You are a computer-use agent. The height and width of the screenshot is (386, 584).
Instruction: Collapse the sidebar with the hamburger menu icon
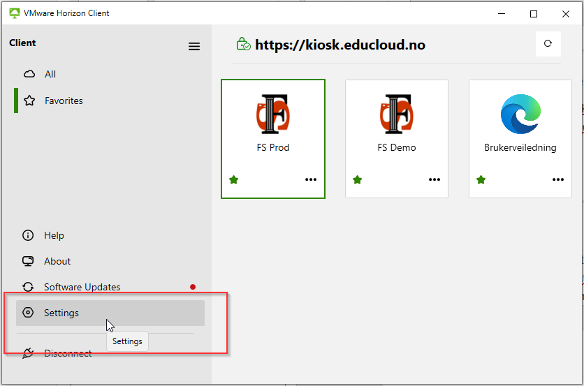tap(194, 46)
